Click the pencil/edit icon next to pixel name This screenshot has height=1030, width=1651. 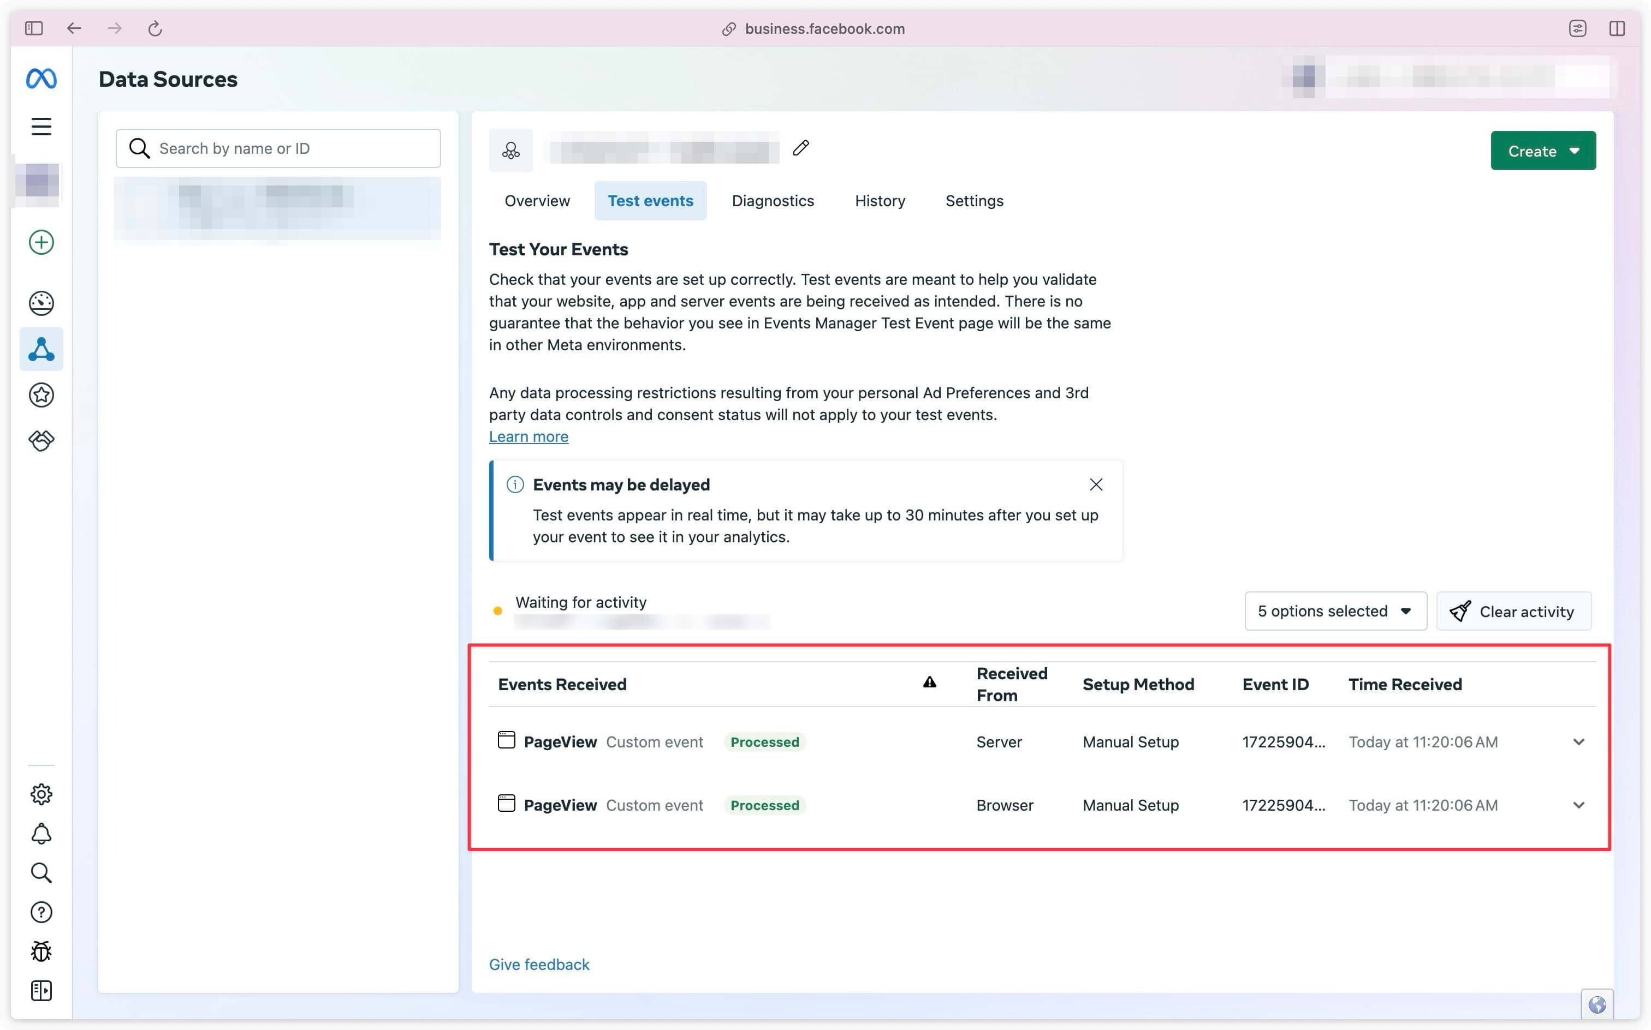(801, 147)
